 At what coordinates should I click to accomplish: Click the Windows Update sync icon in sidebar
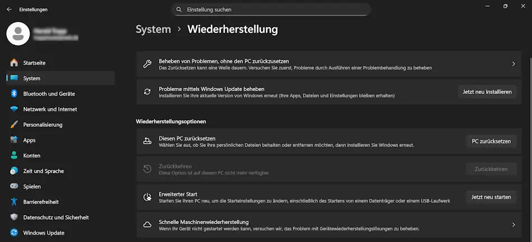14,233
